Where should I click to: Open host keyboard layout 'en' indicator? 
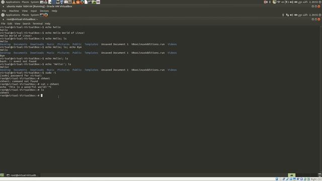283,2
